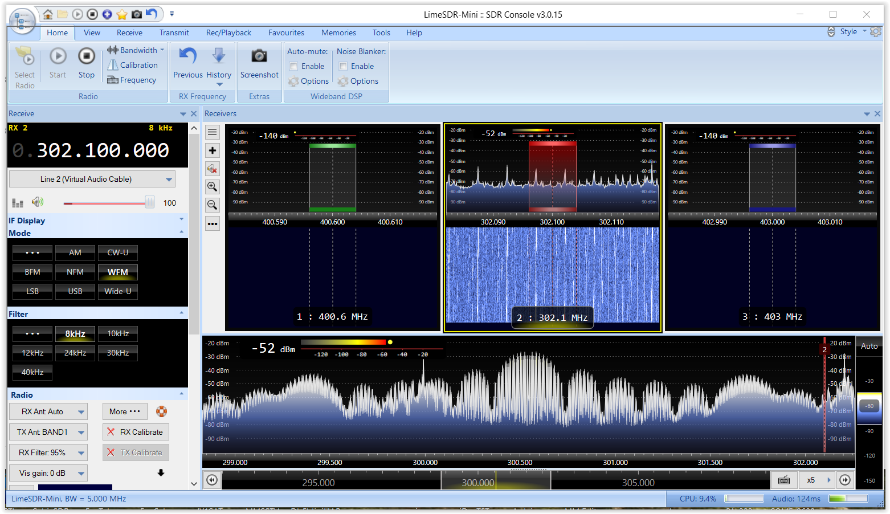Click the stop icon in quick access toolbar
890x514 pixels.
coord(92,14)
